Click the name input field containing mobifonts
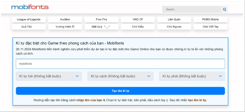Viewport: 245px width, 112px height. pos(120,64)
